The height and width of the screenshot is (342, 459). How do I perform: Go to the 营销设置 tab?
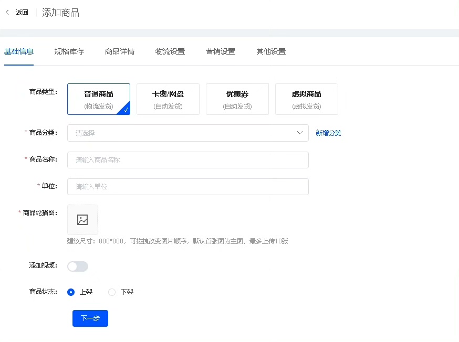(x=220, y=51)
